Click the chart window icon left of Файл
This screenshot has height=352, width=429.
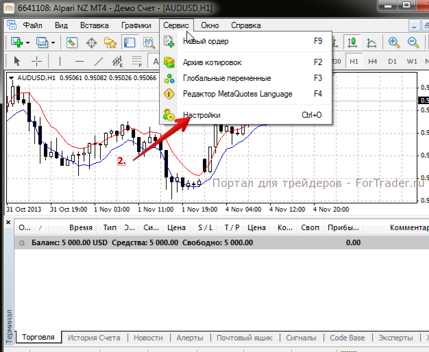(x=12, y=25)
